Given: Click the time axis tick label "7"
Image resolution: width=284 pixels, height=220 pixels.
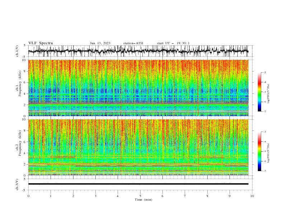Looking at the screenshot, I should (x=185, y=196).
